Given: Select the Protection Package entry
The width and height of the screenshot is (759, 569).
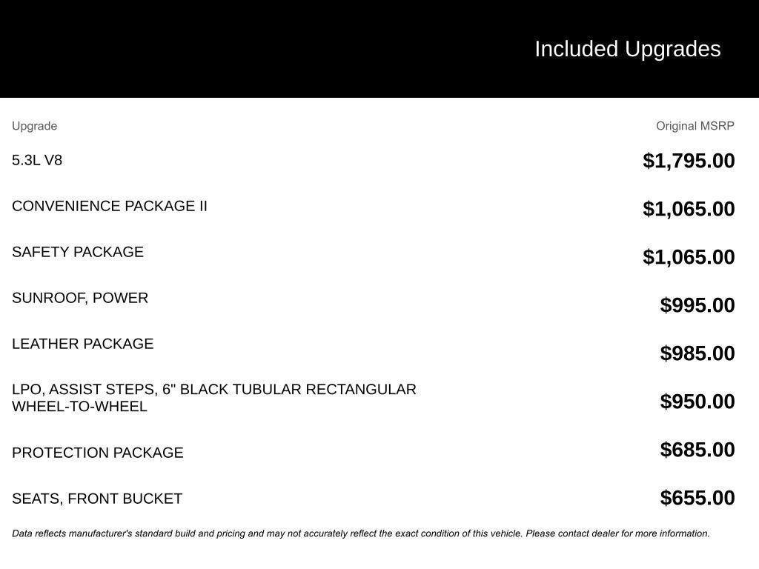Looking at the screenshot, I should pos(98,453).
